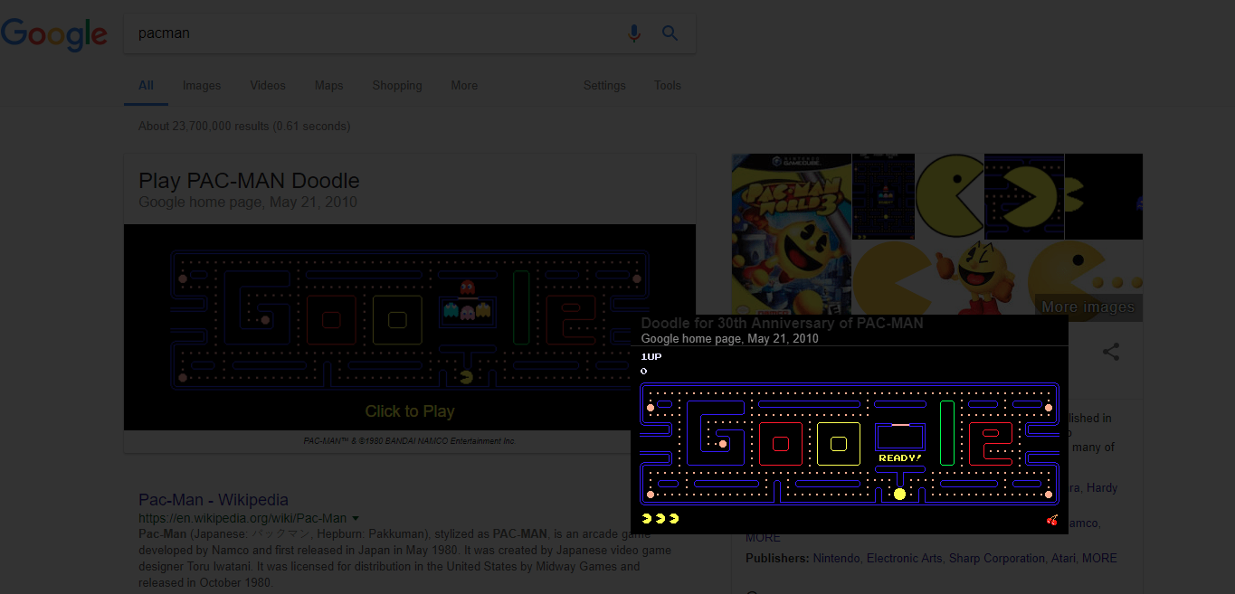The image size is (1235, 594).
Task: Click the results count text
Action: coord(244,126)
